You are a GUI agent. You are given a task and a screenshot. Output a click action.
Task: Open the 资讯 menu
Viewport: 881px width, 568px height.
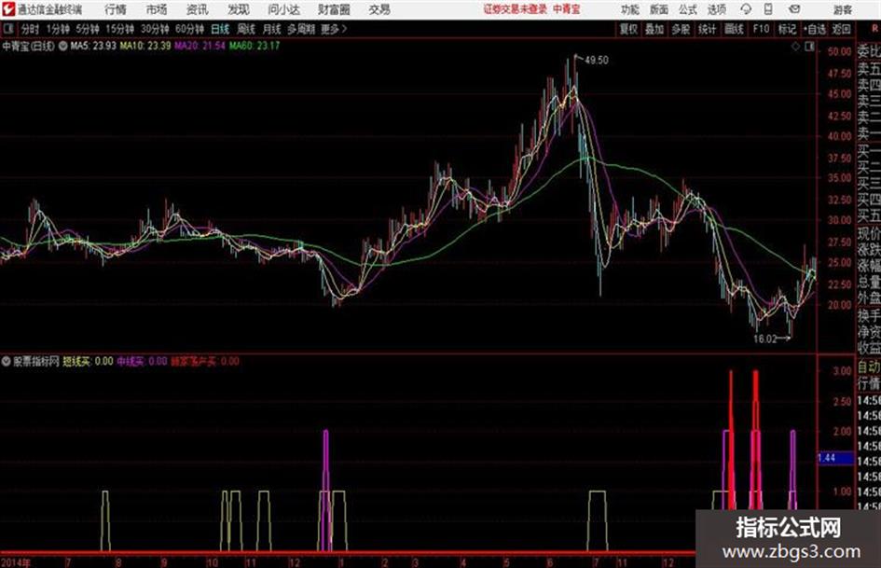click(198, 9)
